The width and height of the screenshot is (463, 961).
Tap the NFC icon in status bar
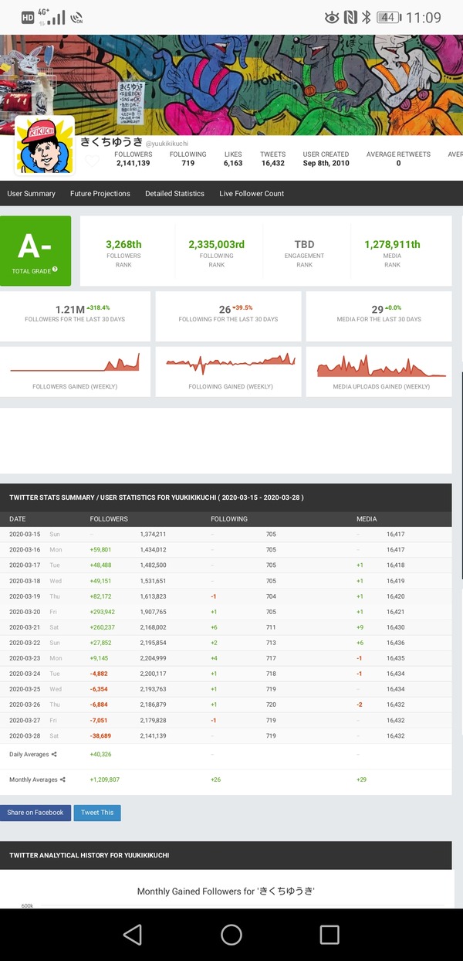[x=350, y=17]
